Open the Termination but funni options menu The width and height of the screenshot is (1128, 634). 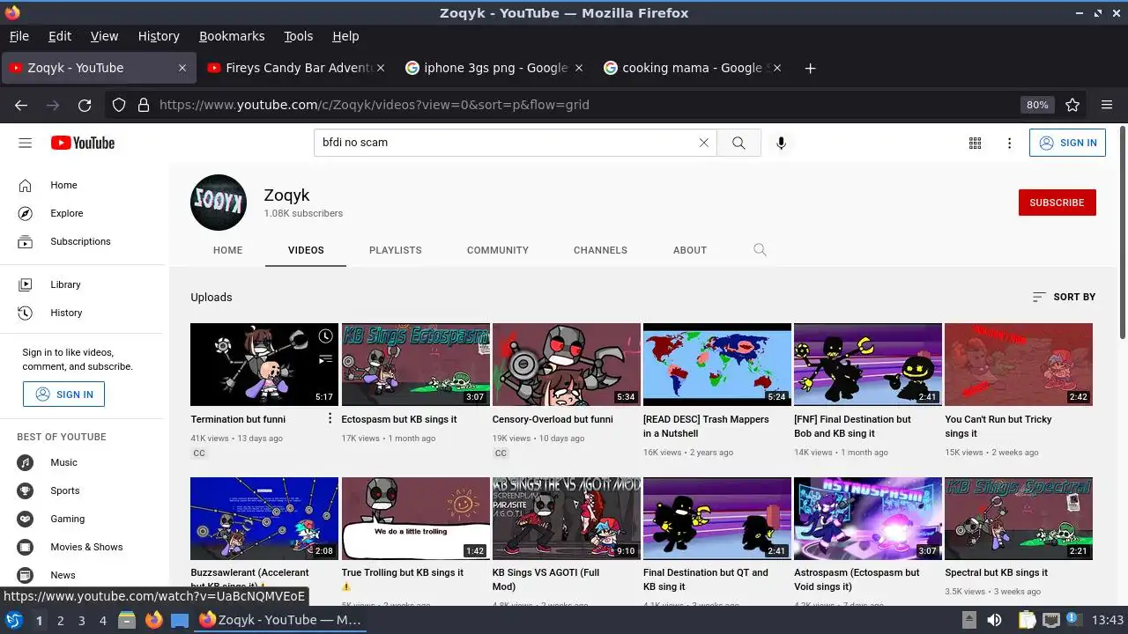[x=330, y=418]
